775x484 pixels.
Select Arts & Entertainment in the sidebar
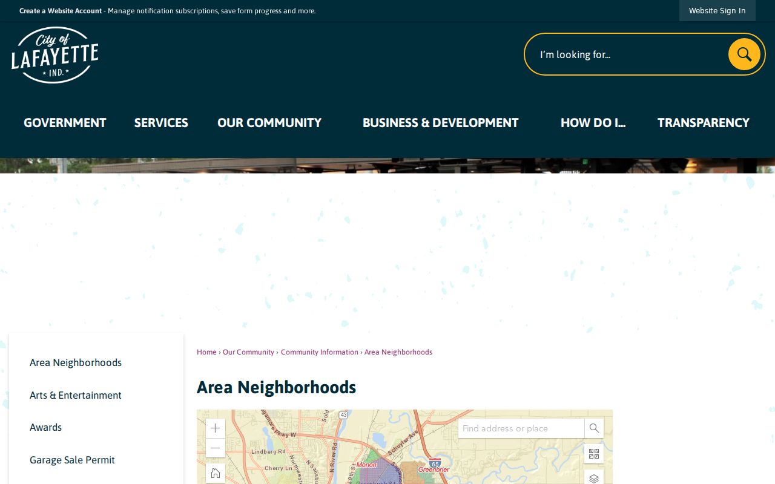[x=76, y=395]
